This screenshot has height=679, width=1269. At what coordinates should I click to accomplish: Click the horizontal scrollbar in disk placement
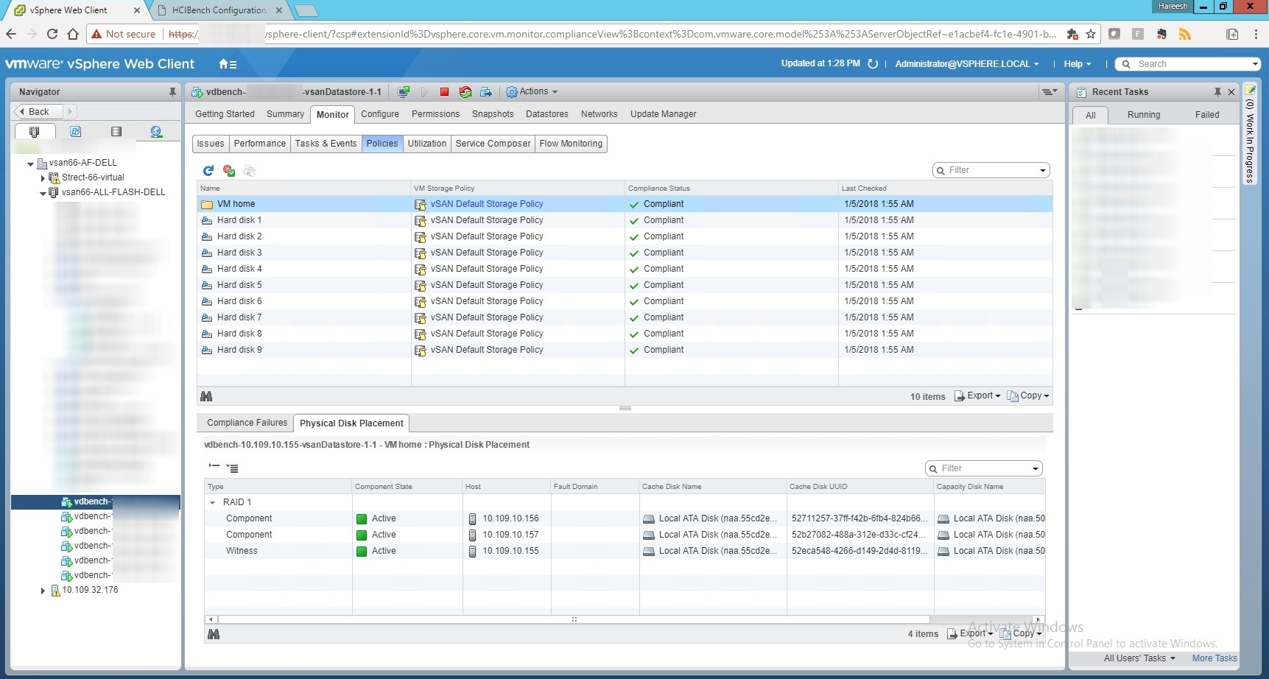click(x=573, y=619)
